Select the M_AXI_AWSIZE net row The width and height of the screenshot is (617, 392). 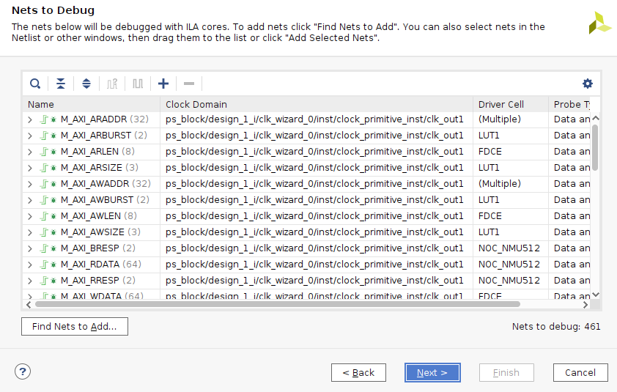point(307,232)
